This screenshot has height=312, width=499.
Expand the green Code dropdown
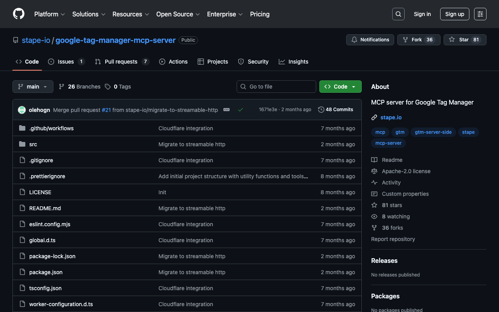[340, 87]
